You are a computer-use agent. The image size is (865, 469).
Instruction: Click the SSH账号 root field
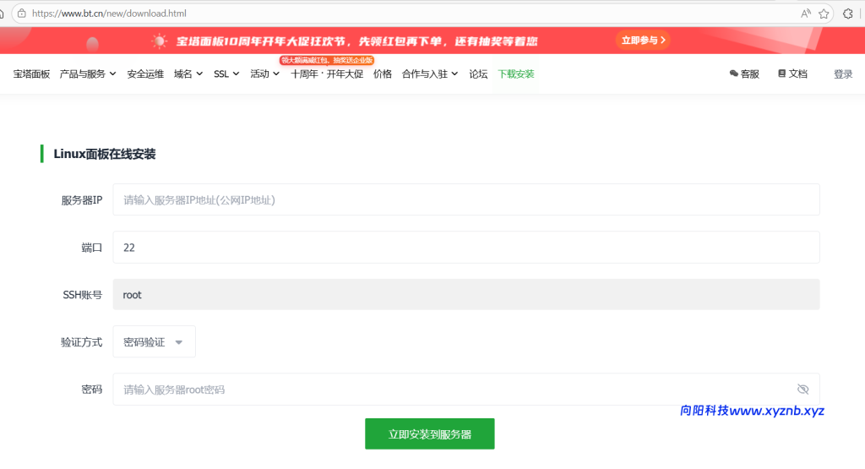point(466,295)
